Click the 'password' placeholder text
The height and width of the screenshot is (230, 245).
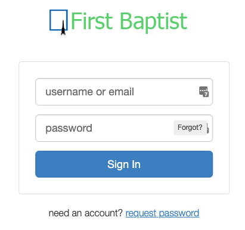(x=69, y=128)
